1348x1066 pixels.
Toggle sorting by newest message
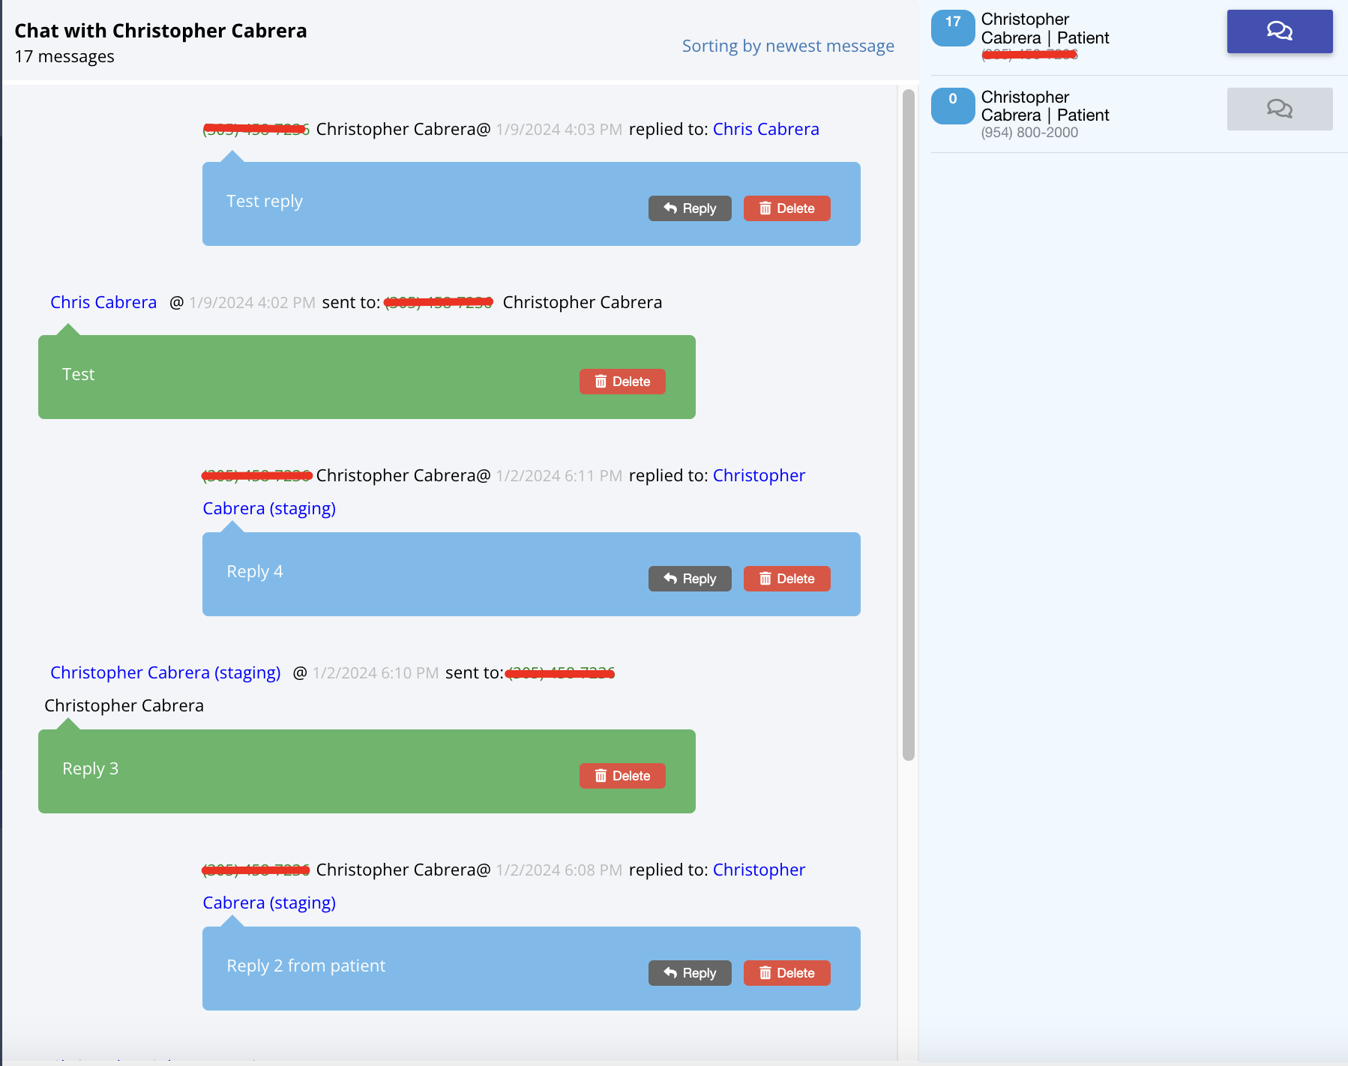point(787,46)
